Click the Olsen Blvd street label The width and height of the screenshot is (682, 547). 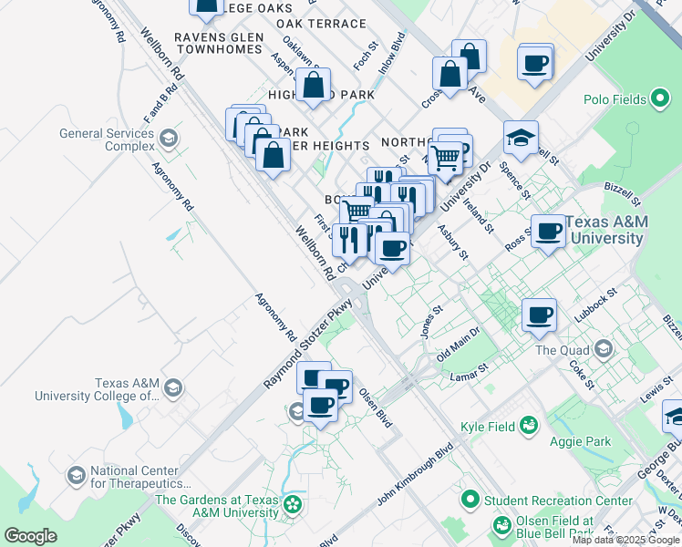pos(376,408)
